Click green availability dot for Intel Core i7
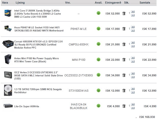The width and height of the screenshot is (157, 120). coord(99,13)
